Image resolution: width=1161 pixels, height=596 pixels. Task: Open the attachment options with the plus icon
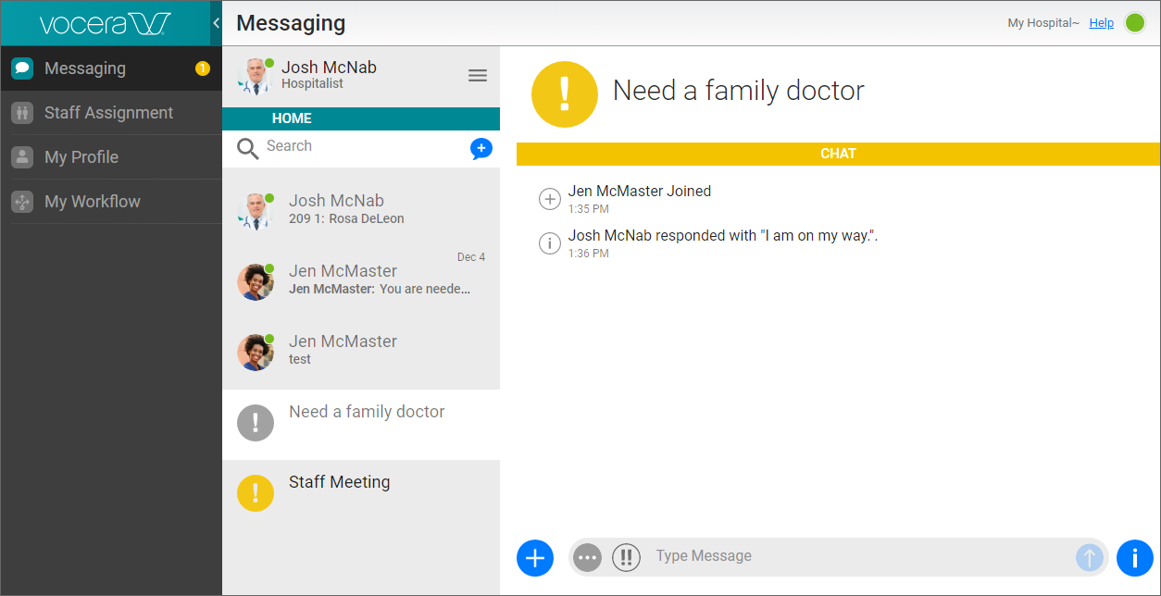[x=534, y=557]
